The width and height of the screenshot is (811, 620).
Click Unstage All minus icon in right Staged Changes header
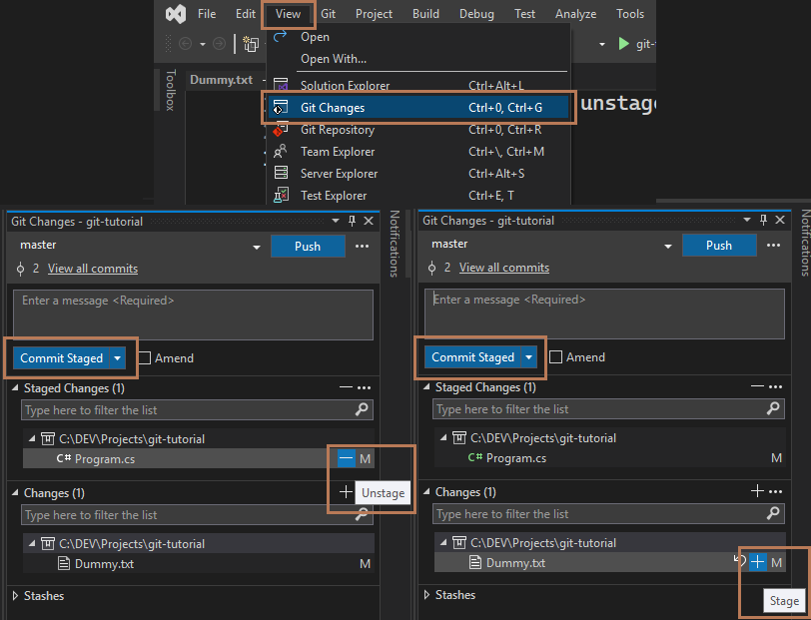(x=758, y=387)
